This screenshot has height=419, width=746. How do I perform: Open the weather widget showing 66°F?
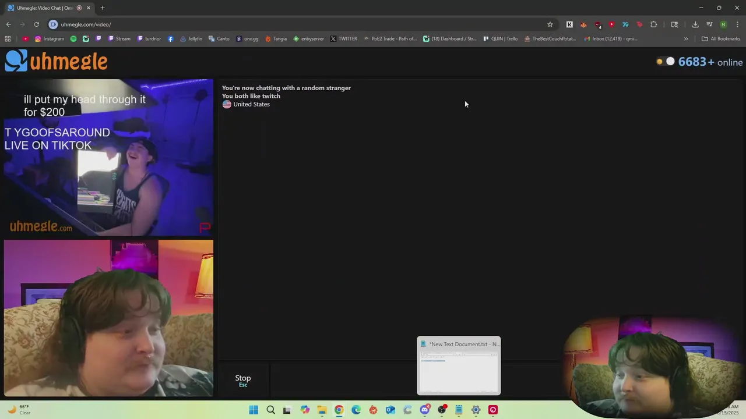(x=19, y=410)
